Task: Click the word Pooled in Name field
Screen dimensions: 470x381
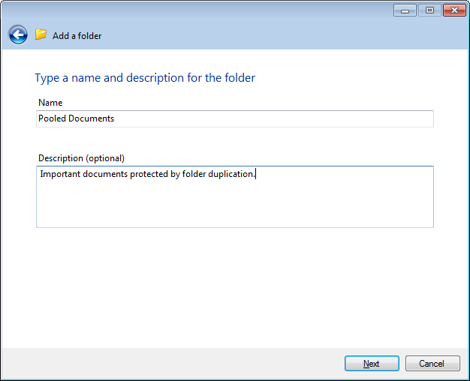Action: (x=52, y=118)
